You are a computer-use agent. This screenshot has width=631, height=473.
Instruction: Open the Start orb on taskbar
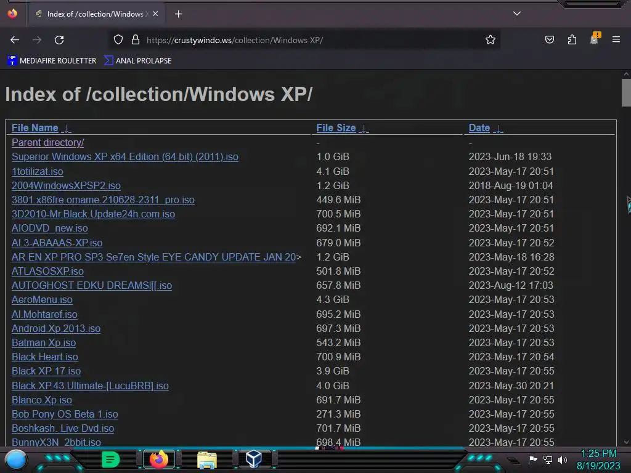point(15,459)
